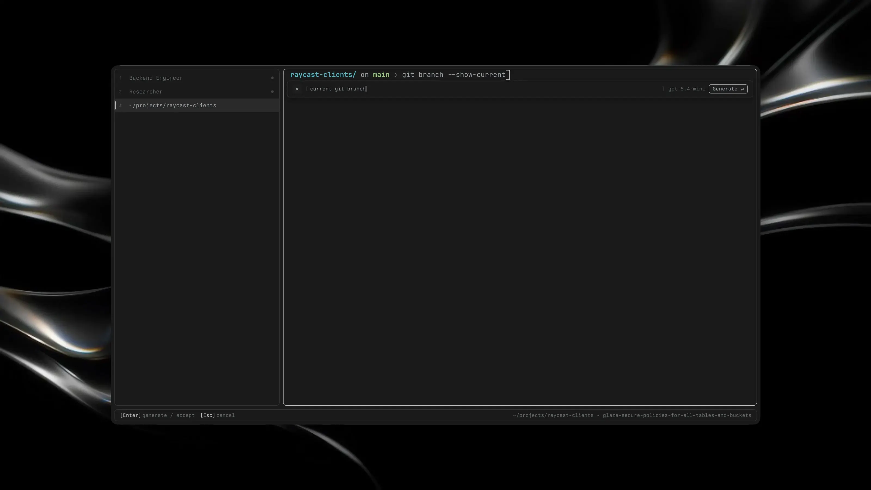Select the Researcher session

(x=197, y=92)
